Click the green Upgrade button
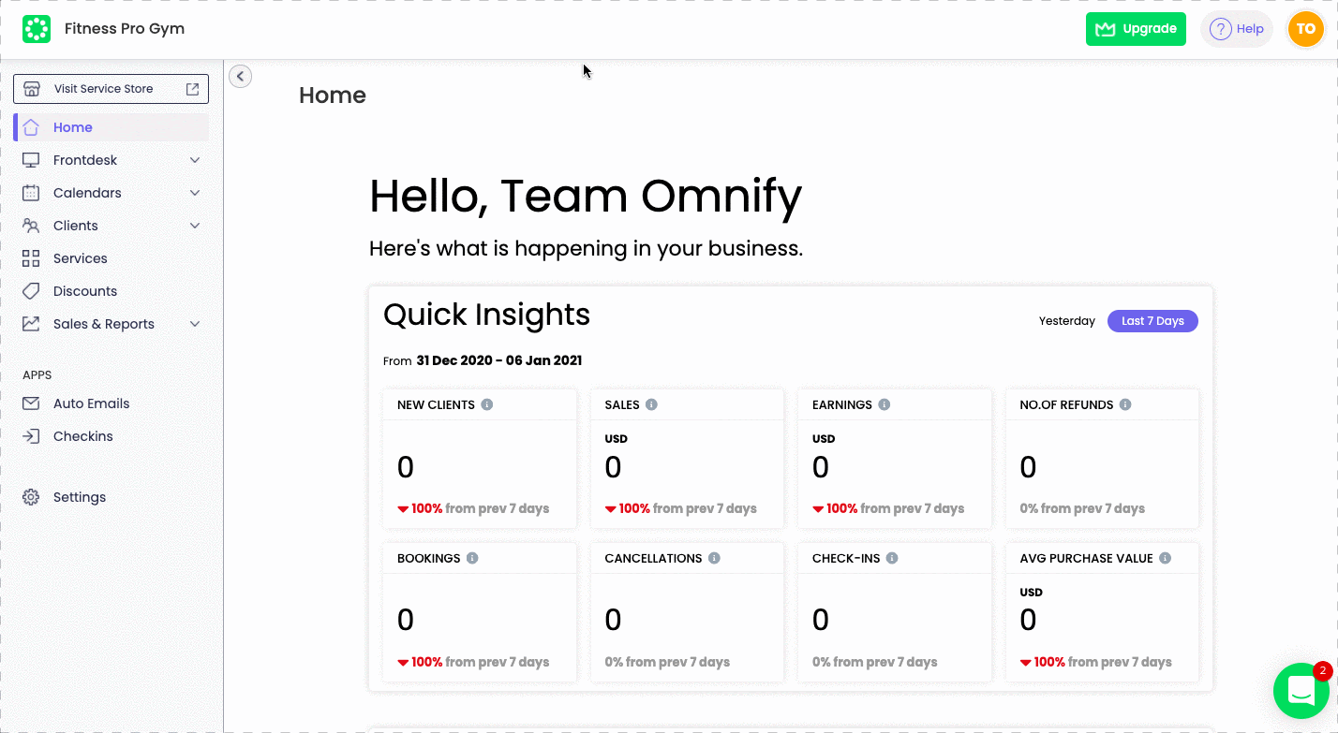This screenshot has width=1338, height=733. pos(1136,29)
